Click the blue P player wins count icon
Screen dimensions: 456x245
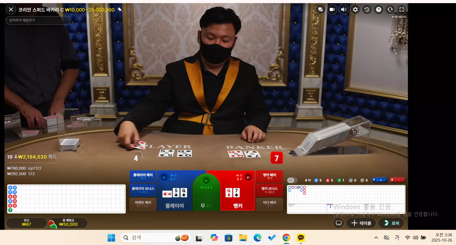[316, 180]
